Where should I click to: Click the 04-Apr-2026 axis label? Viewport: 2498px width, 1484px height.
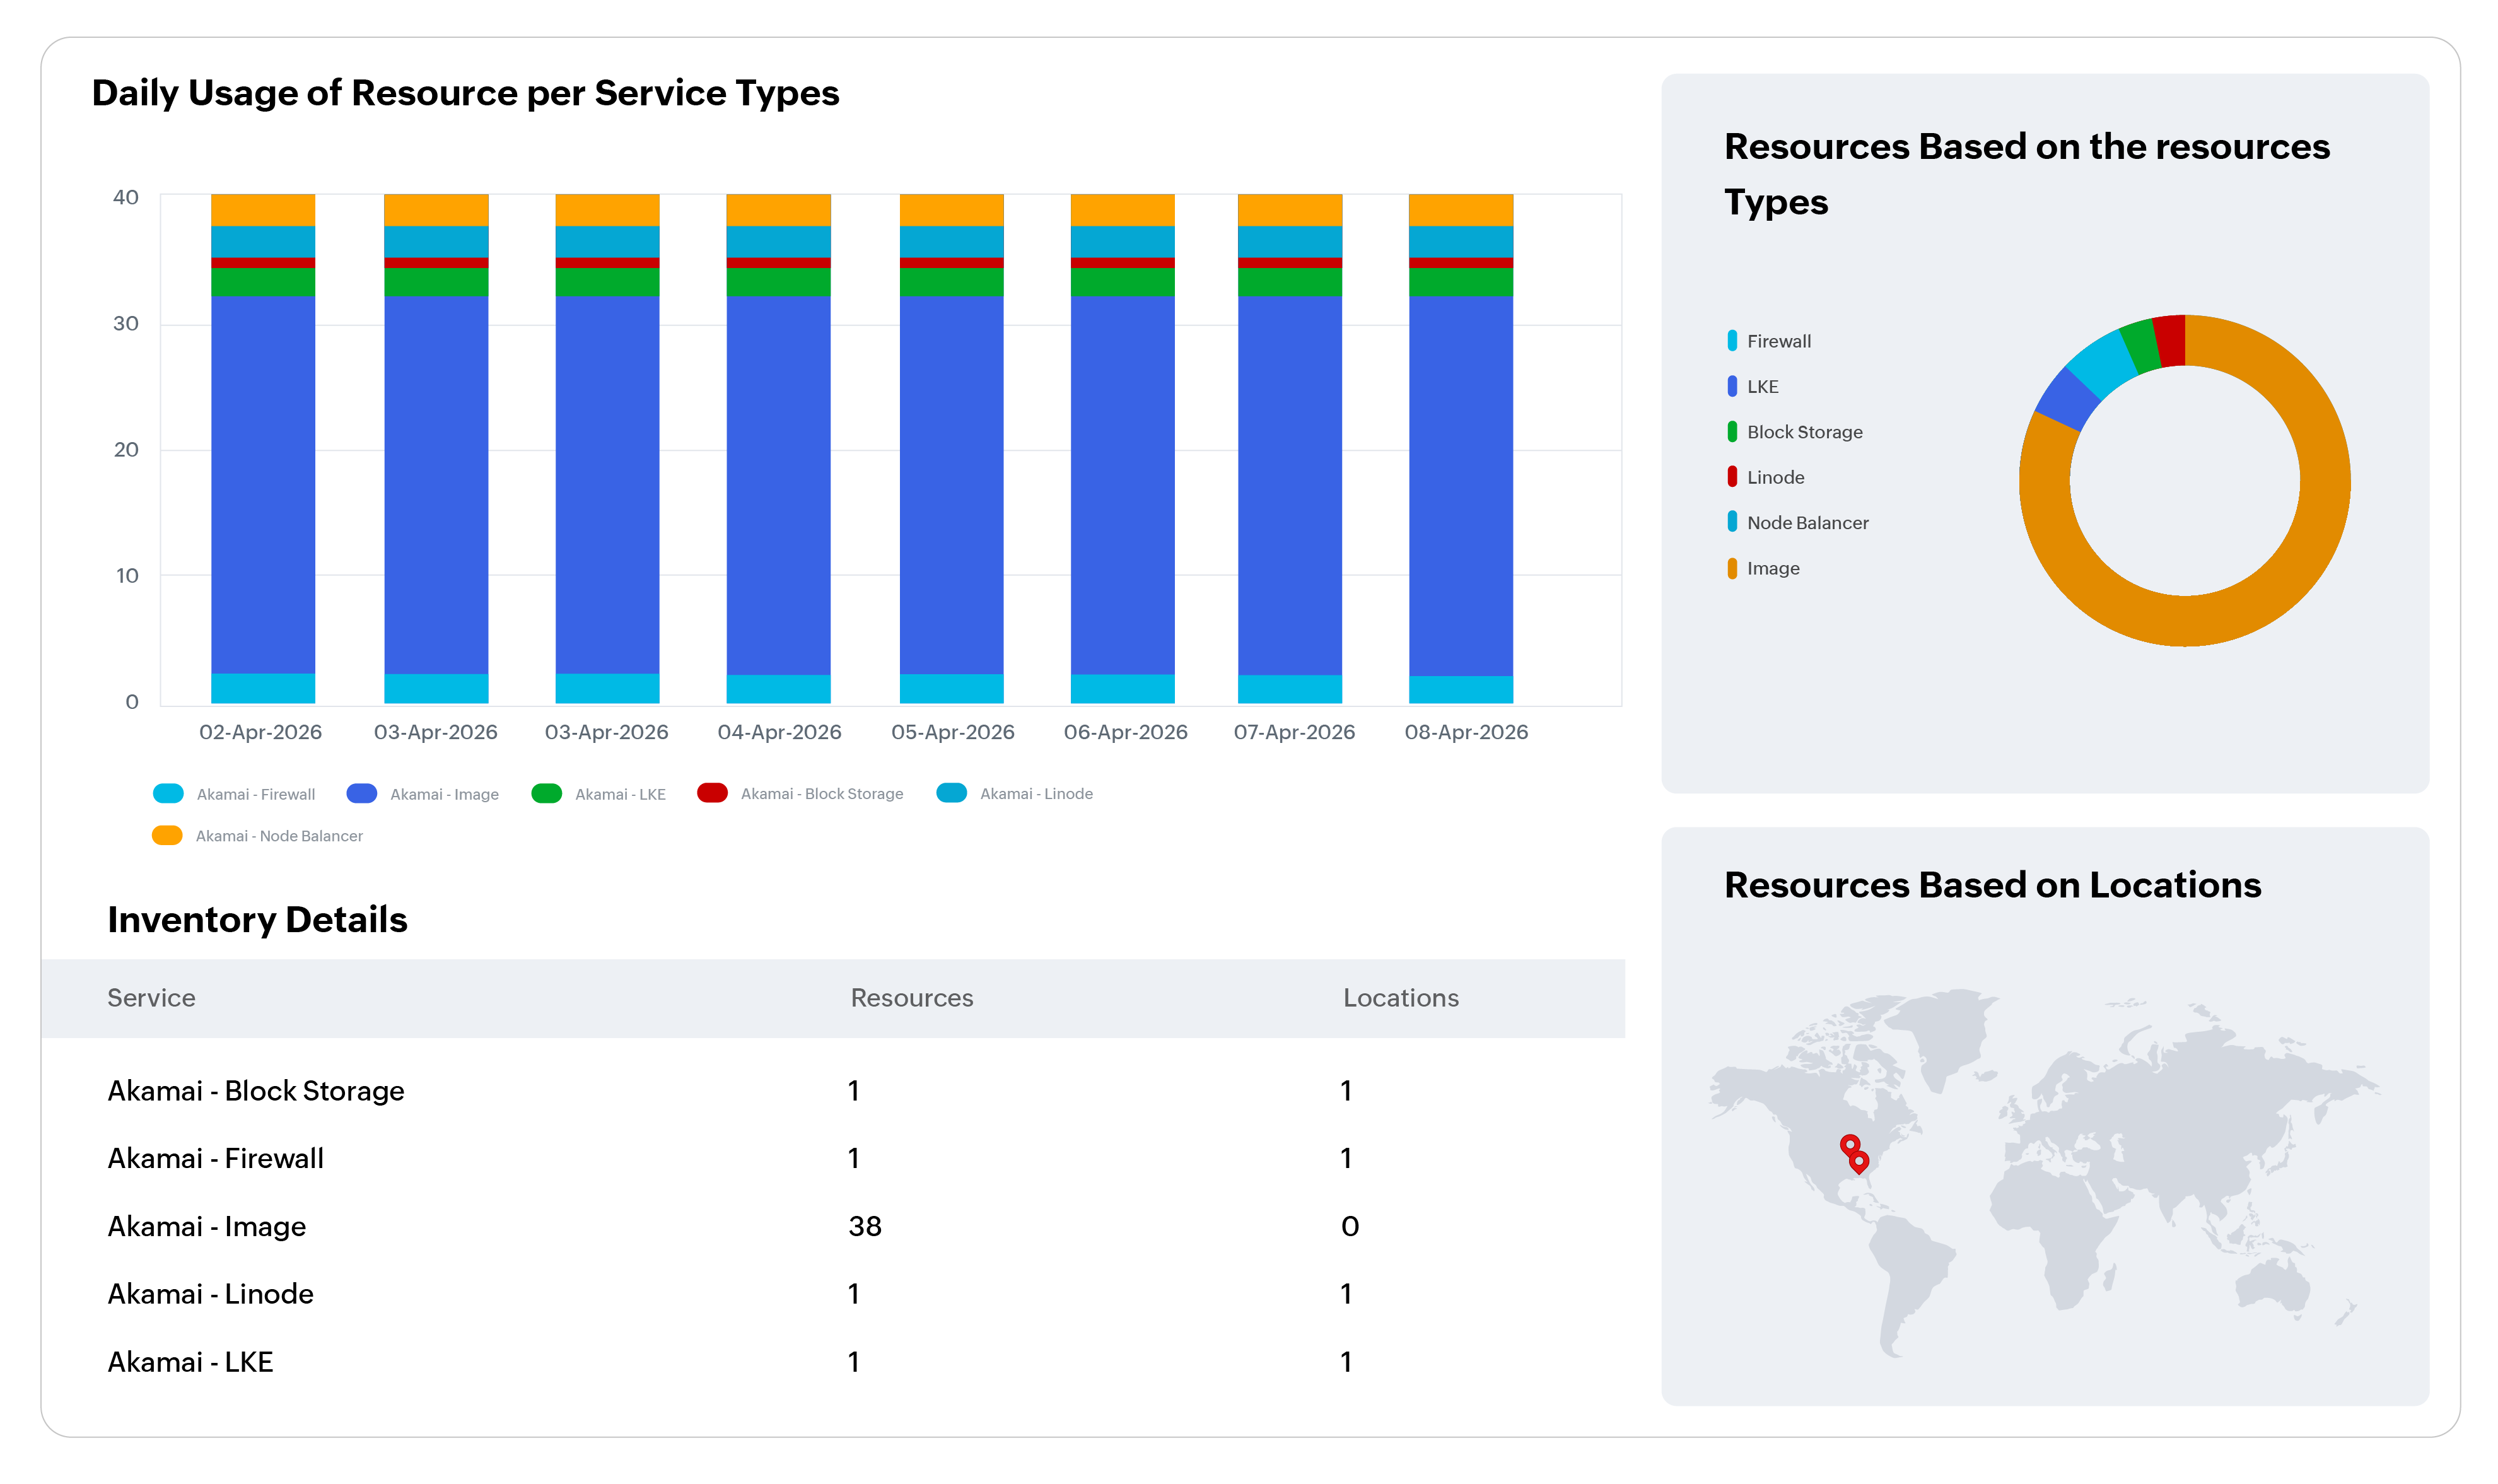(779, 732)
